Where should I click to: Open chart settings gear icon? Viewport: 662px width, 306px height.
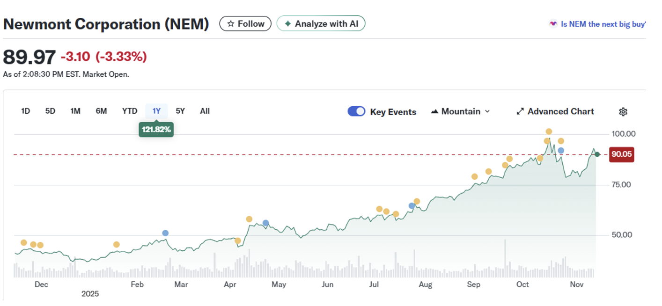(623, 112)
